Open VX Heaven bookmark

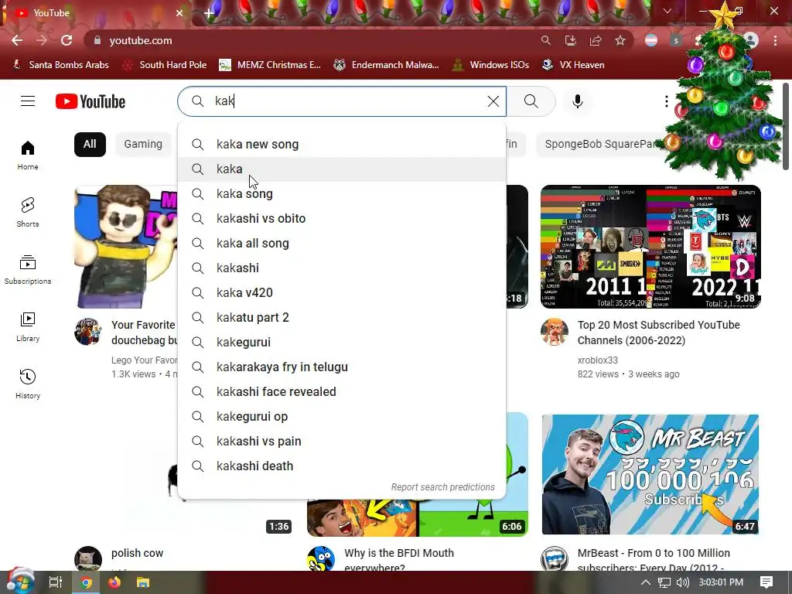click(x=573, y=65)
